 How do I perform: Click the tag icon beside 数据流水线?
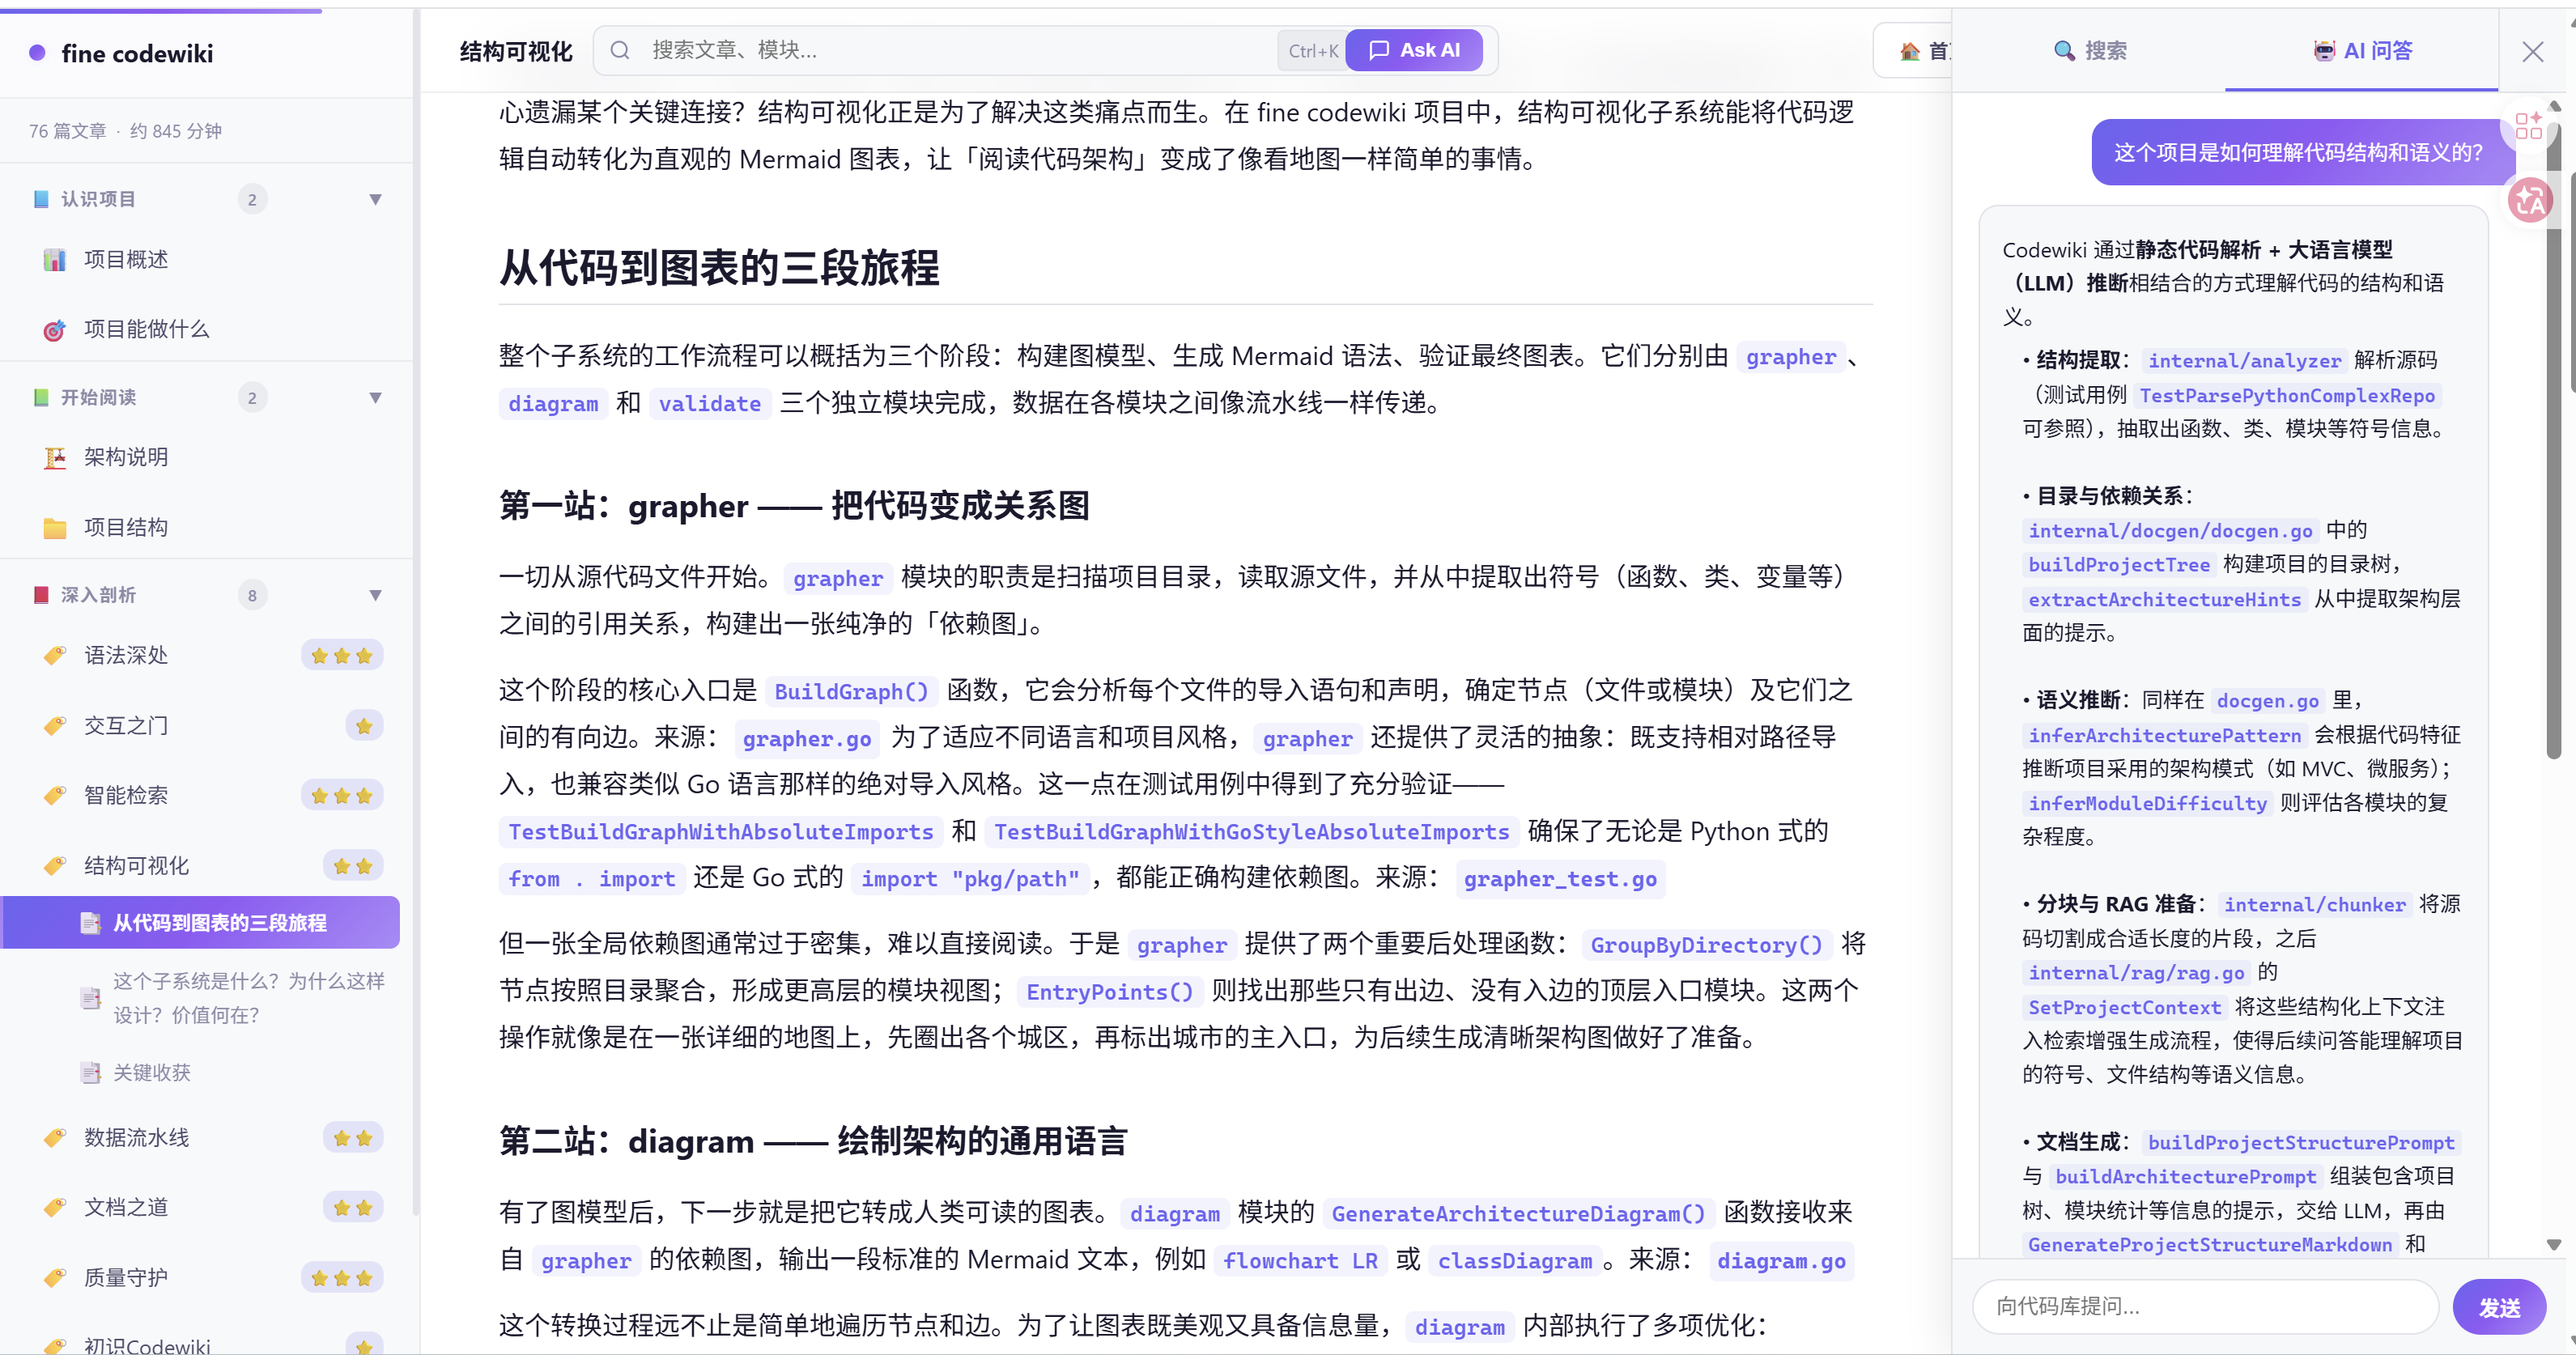(55, 1138)
